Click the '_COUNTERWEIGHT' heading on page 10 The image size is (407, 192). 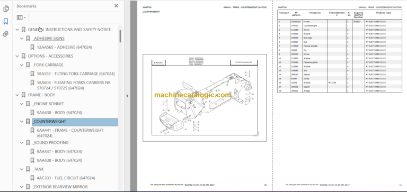click(151, 12)
